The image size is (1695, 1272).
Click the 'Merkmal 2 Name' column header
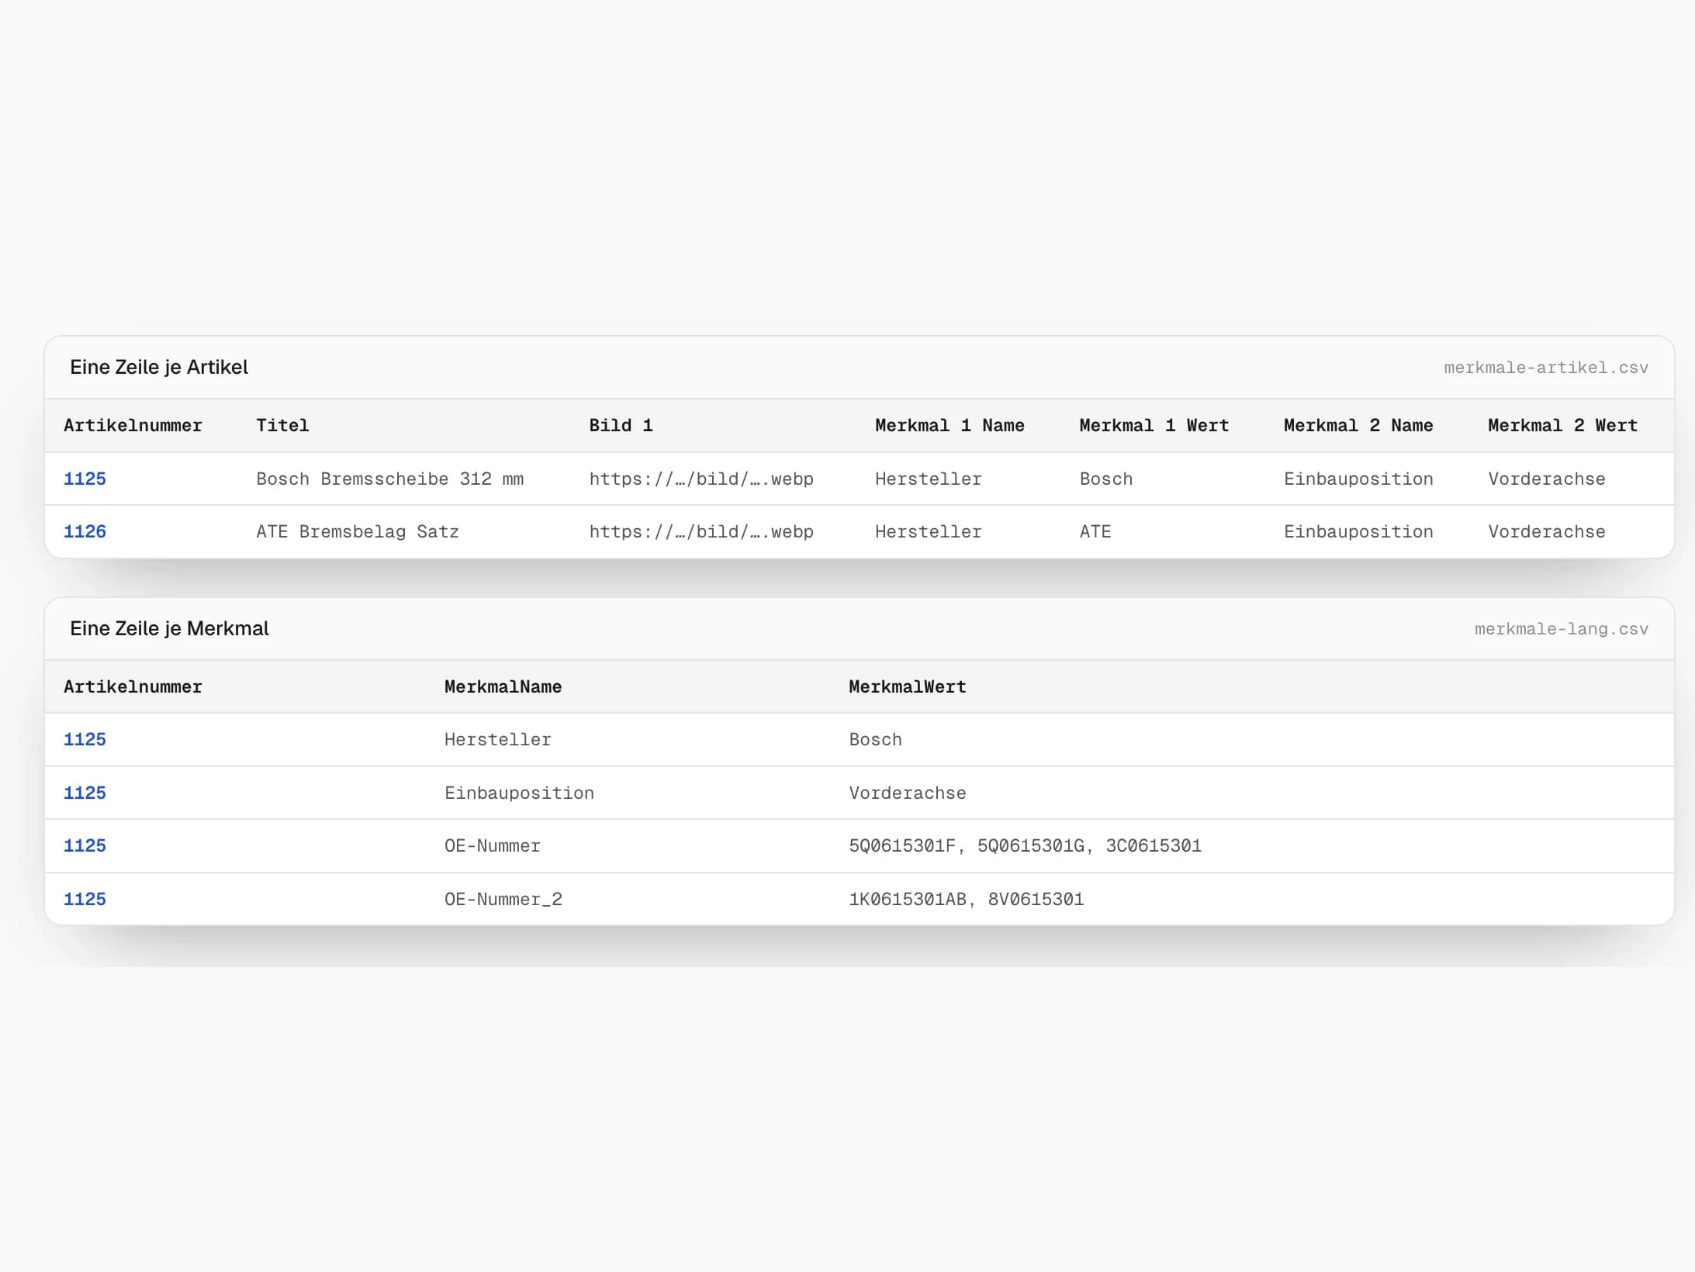pyautogui.click(x=1358, y=425)
